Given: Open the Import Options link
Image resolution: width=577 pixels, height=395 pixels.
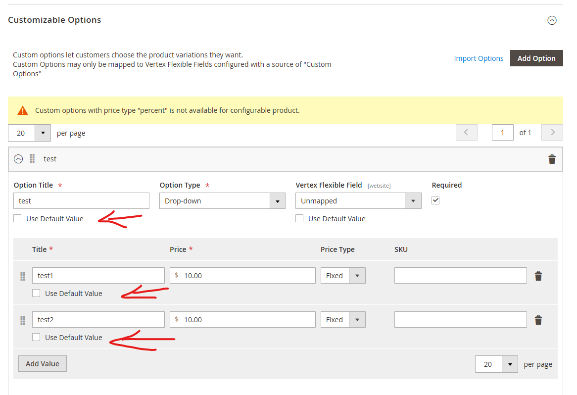Looking at the screenshot, I should click(x=479, y=58).
